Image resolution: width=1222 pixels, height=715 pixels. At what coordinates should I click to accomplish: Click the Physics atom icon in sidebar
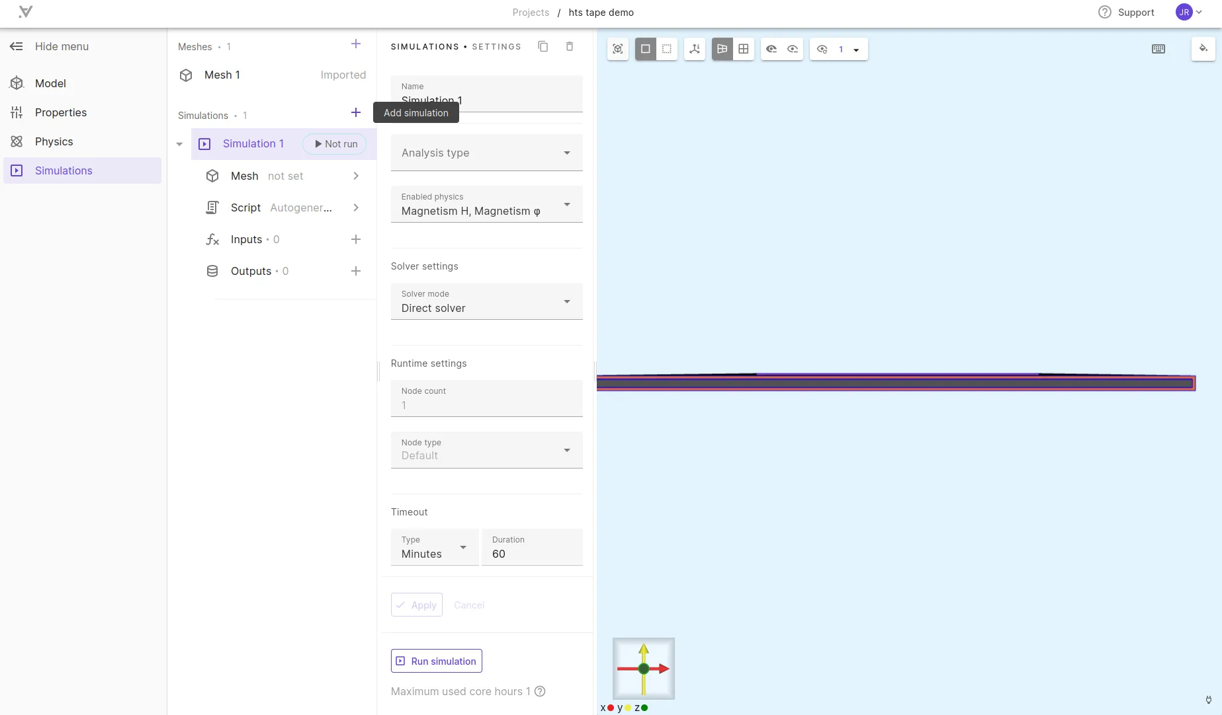17,141
